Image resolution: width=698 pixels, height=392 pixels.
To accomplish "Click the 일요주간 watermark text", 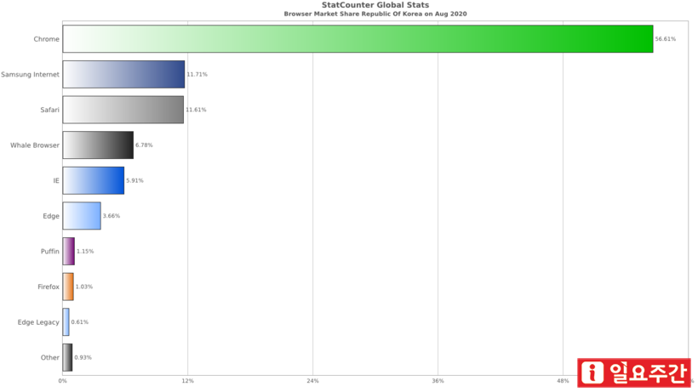I will point(645,373).
